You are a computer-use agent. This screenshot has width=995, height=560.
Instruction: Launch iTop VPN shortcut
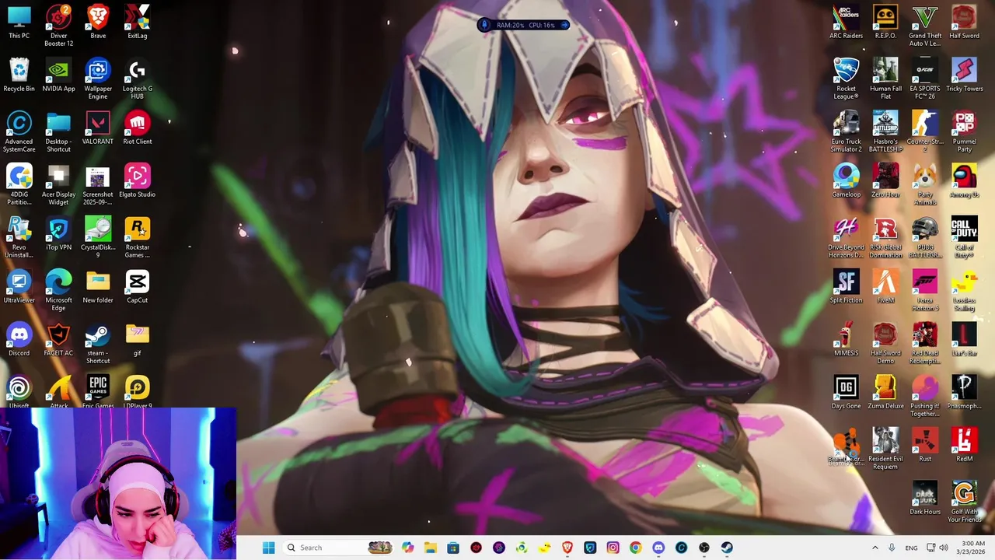(58, 234)
